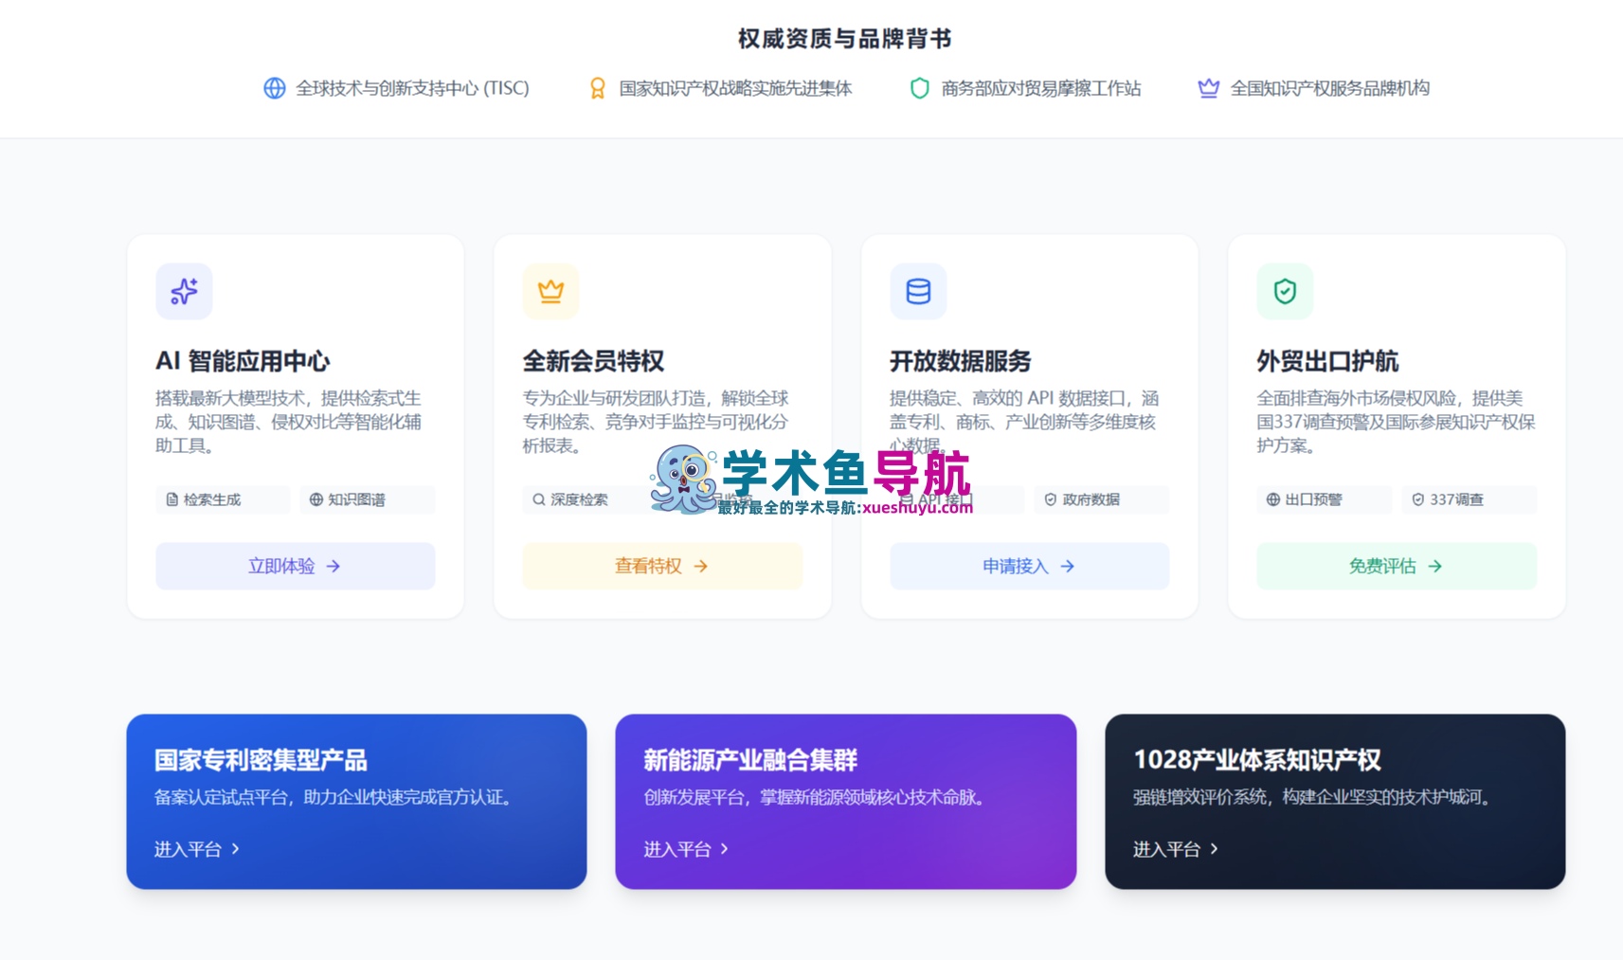Click the arrow icon in 申请接入 button
Screen dimensions: 1623x960
[x=1068, y=566]
